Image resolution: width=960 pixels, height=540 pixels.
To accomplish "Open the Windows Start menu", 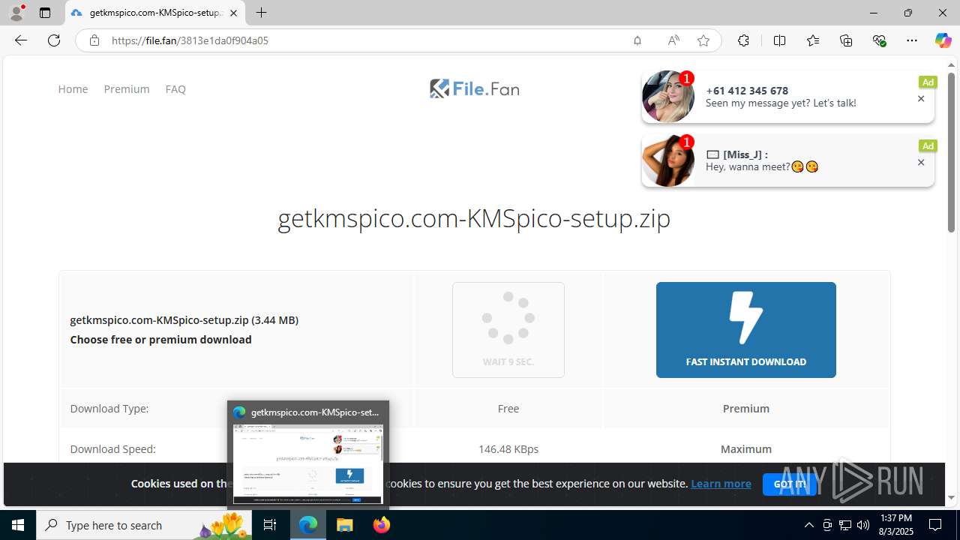I will 18,525.
